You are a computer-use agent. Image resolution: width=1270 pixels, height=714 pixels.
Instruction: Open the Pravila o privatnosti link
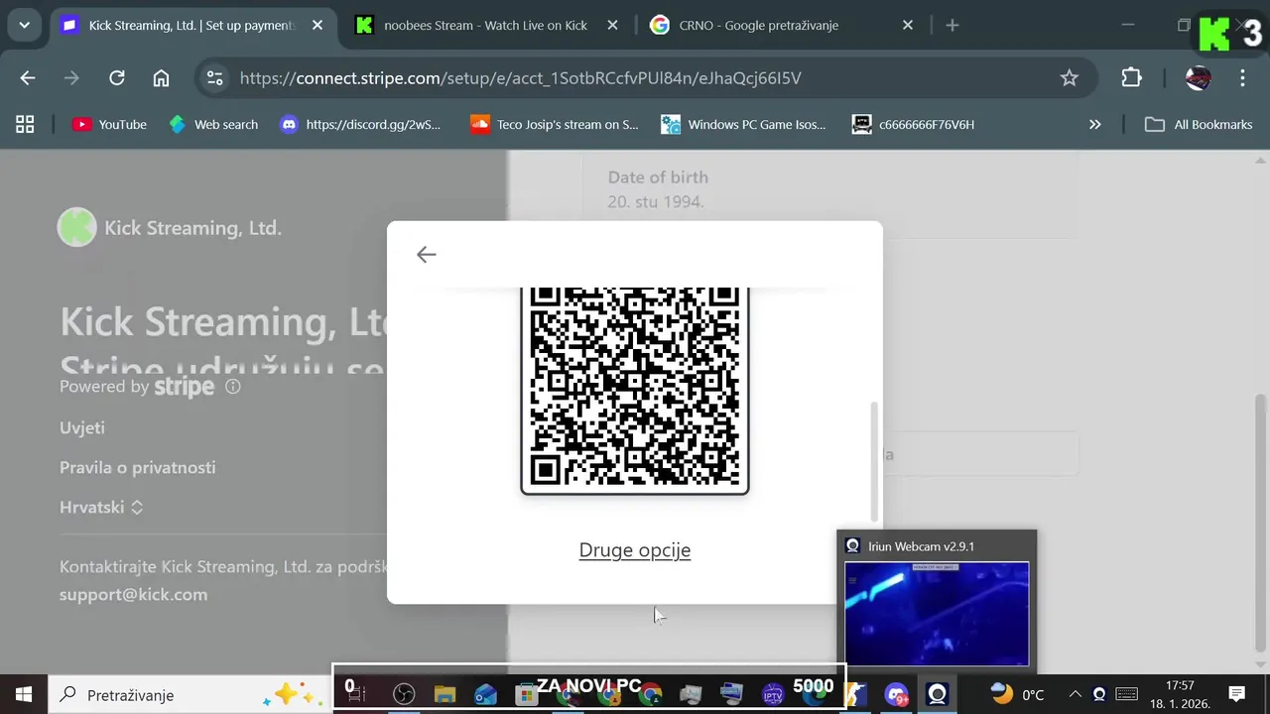tap(137, 467)
